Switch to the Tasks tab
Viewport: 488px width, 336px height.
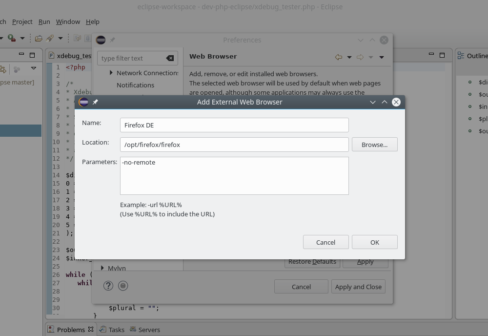click(x=112, y=330)
